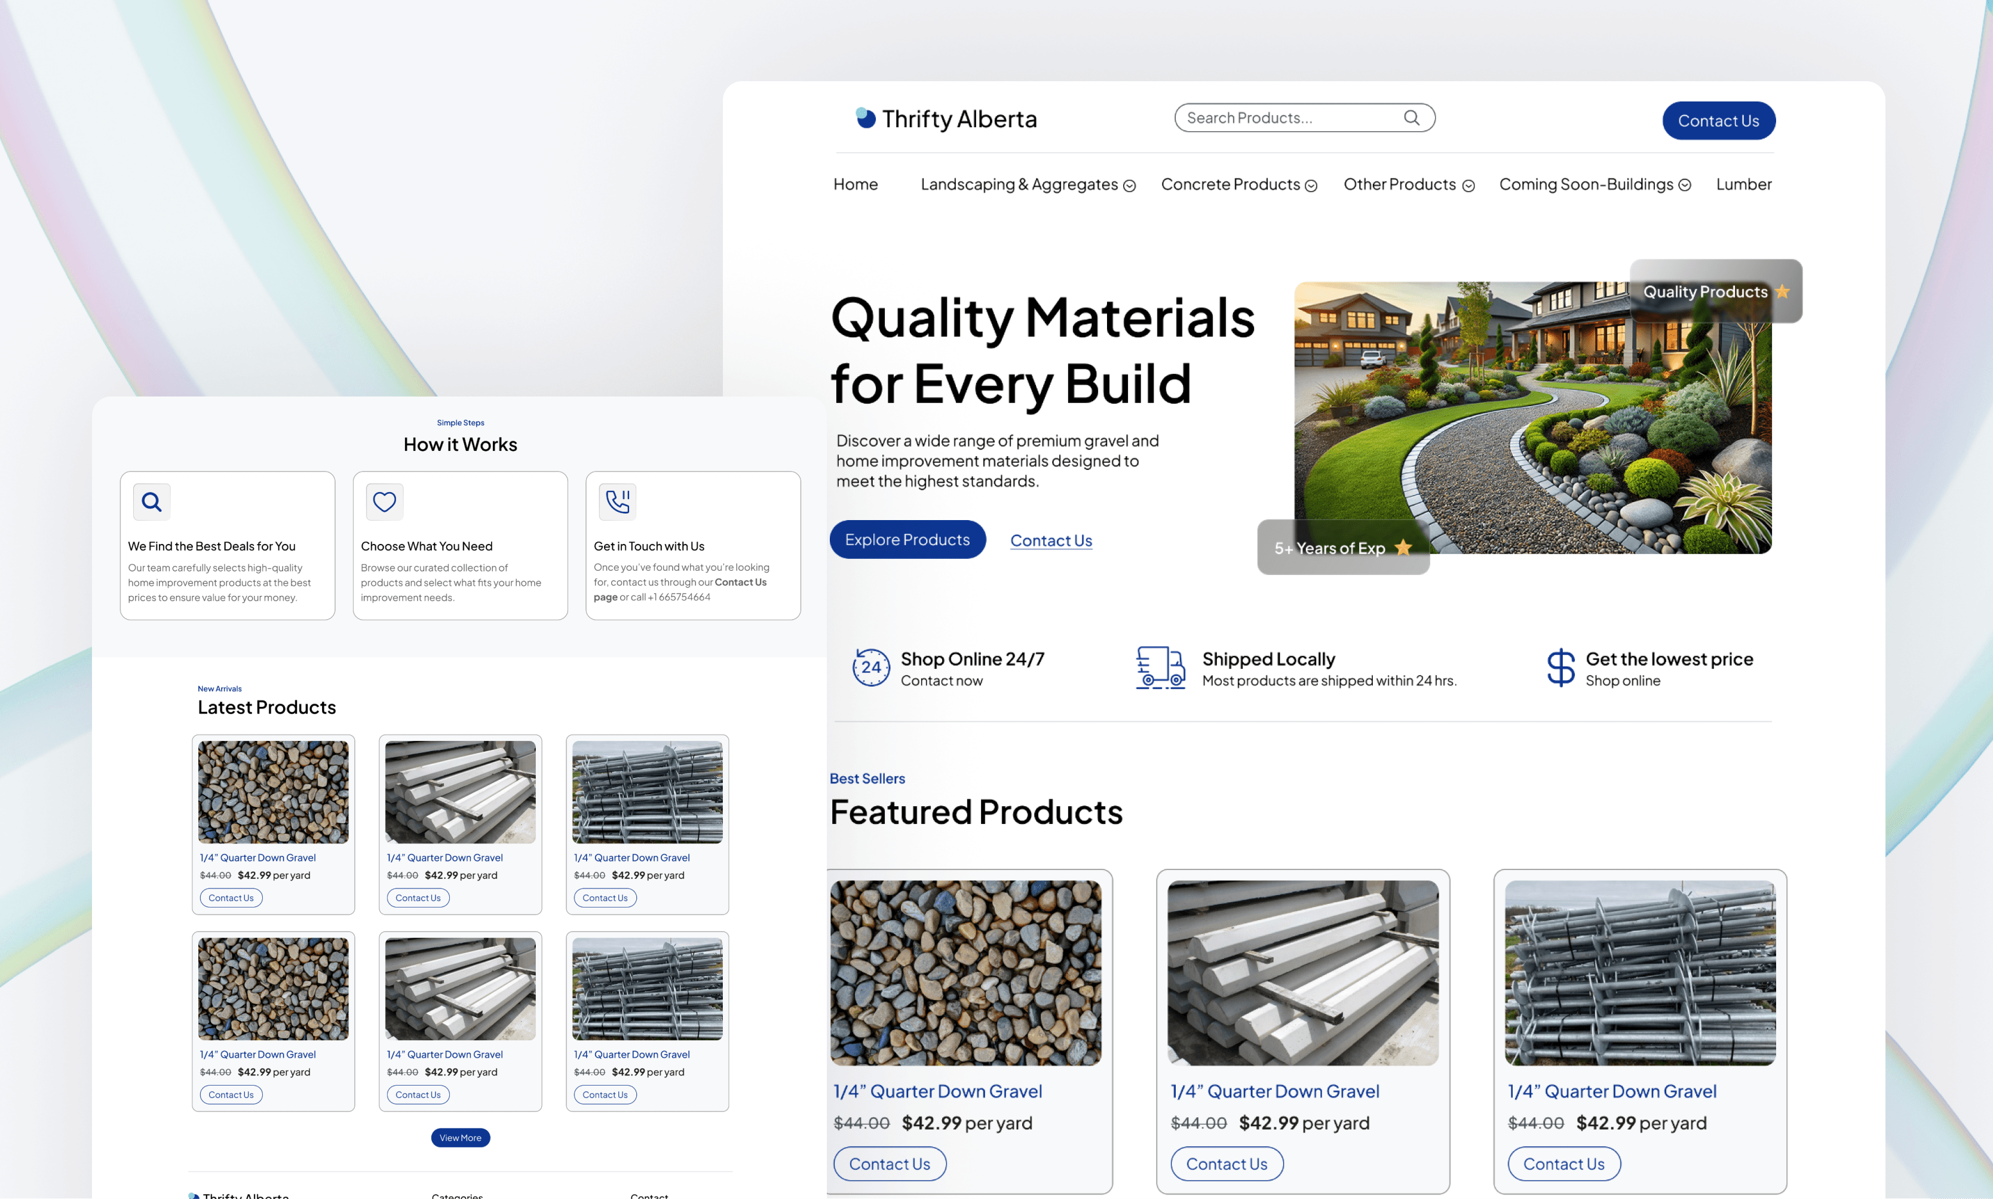Click the Explore Products button
Viewport: 1993px width, 1199px height.
907,540
